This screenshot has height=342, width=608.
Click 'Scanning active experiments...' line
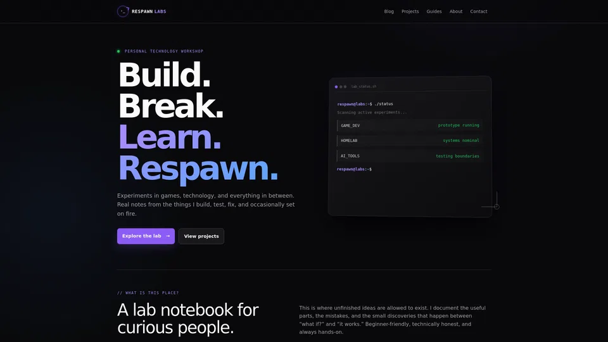pyautogui.click(x=372, y=113)
